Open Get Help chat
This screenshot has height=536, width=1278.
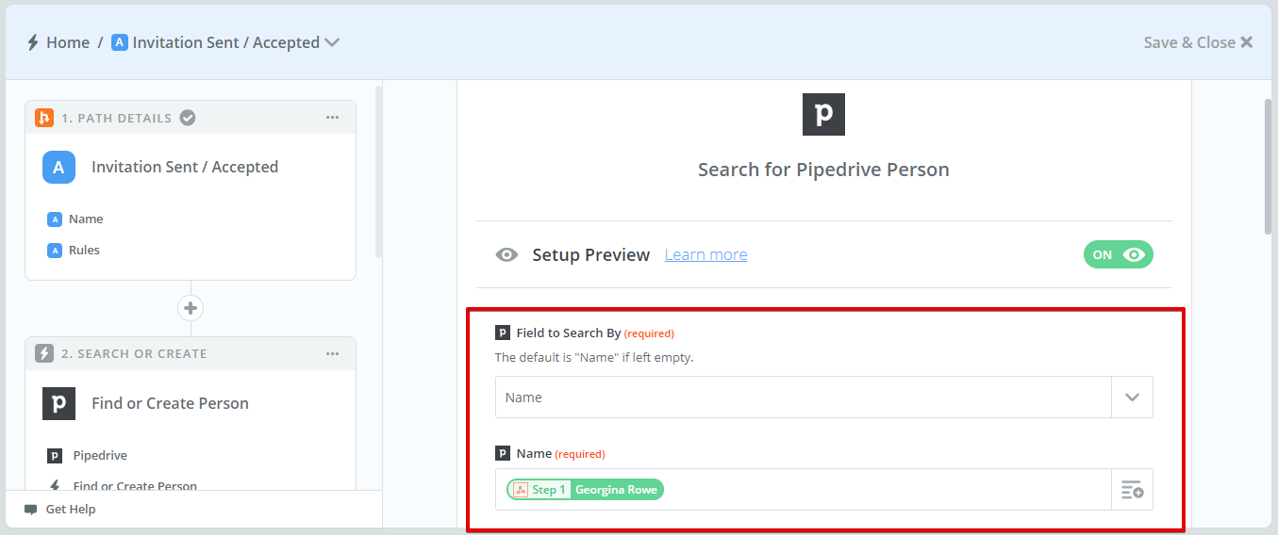pyautogui.click(x=60, y=509)
